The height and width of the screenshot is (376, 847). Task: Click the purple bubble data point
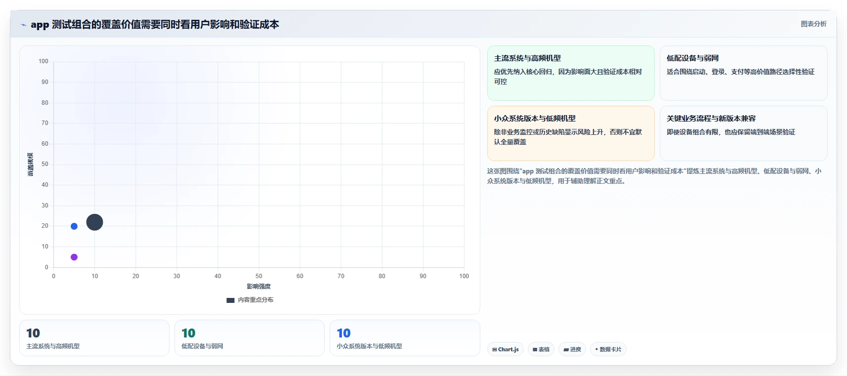74,257
